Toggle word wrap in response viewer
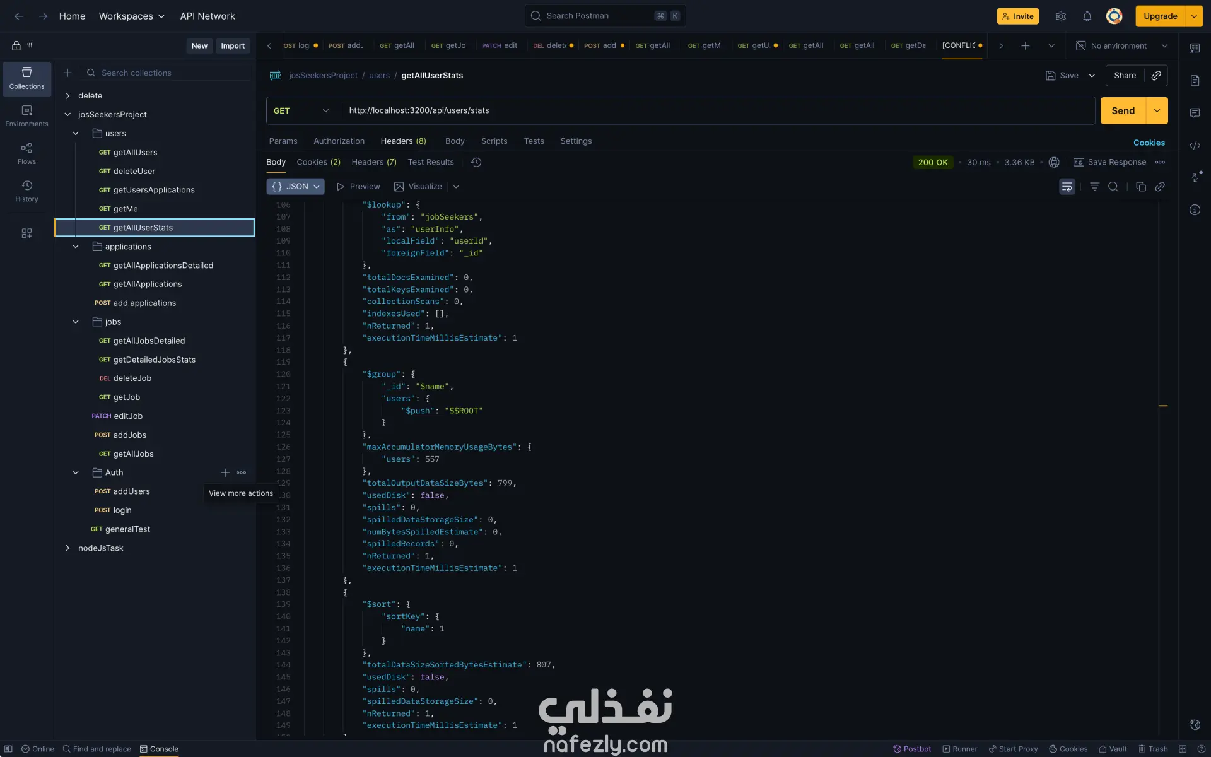 (1067, 187)
